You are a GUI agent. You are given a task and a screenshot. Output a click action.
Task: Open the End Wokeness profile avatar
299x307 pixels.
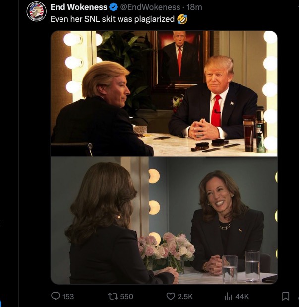point(36,11)
